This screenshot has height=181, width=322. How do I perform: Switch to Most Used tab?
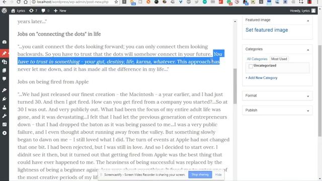[279, 59]
